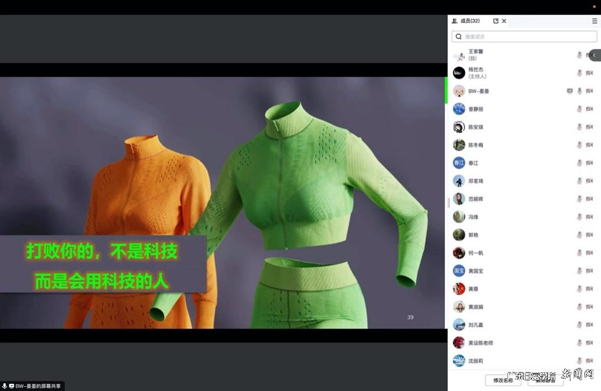The height and width of the screenshot is (391, 601).
Task: Collapse the members panel with the chevron arrow
Action: [x=594, y=55]
